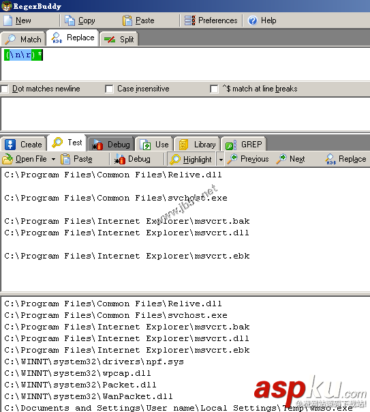Click the Use tab icon
Image resolution: width=370 pixels, height=412 pixels.
145,145
